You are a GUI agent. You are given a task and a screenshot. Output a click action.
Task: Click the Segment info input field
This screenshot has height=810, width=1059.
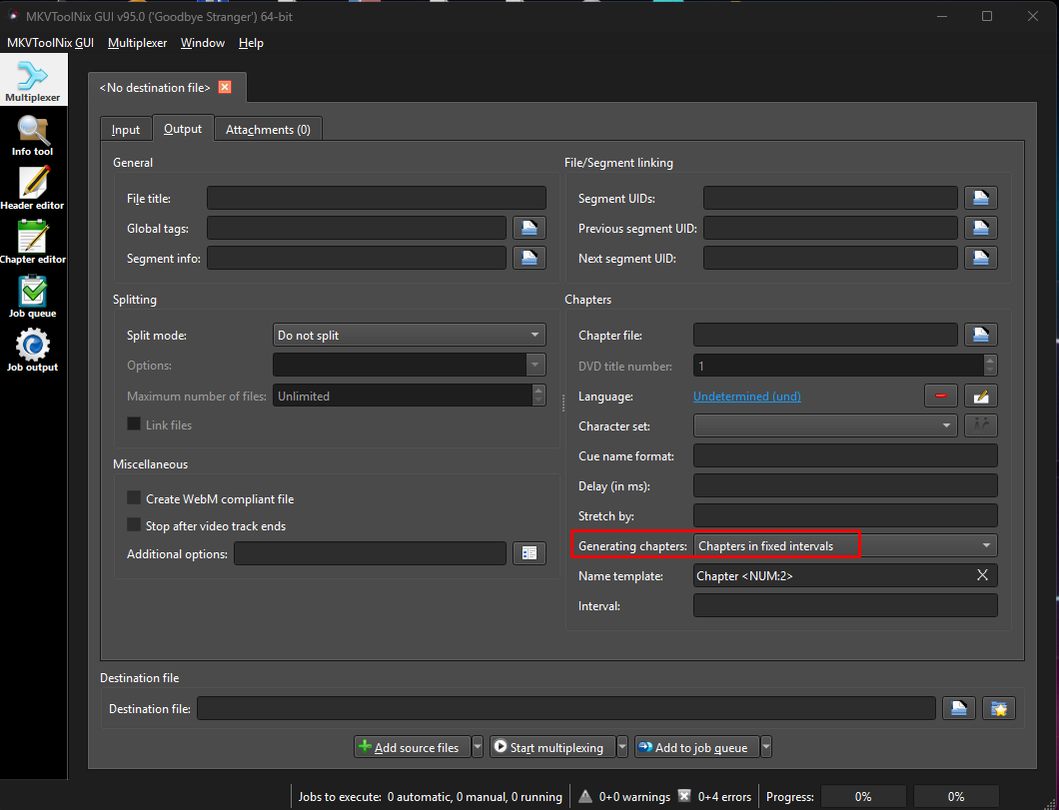357,258
